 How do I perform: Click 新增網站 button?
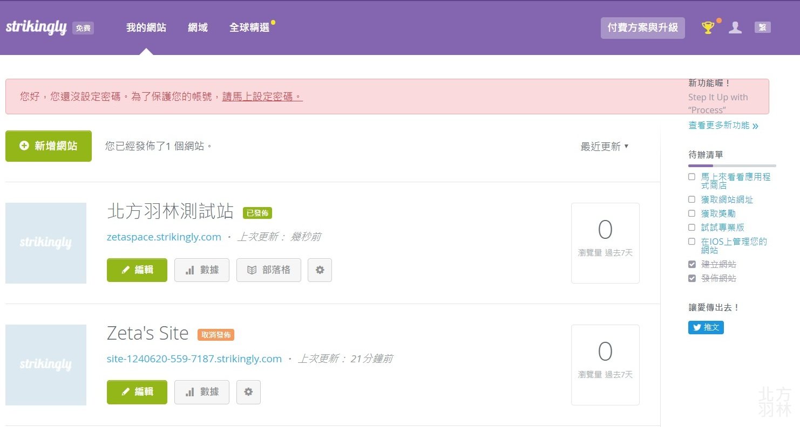click(49, 146)
